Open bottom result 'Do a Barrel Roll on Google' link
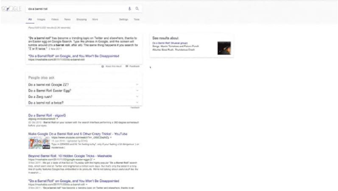The width and height of the screenshot is (338, 191). pyautogui.click(x=74, y=181)
